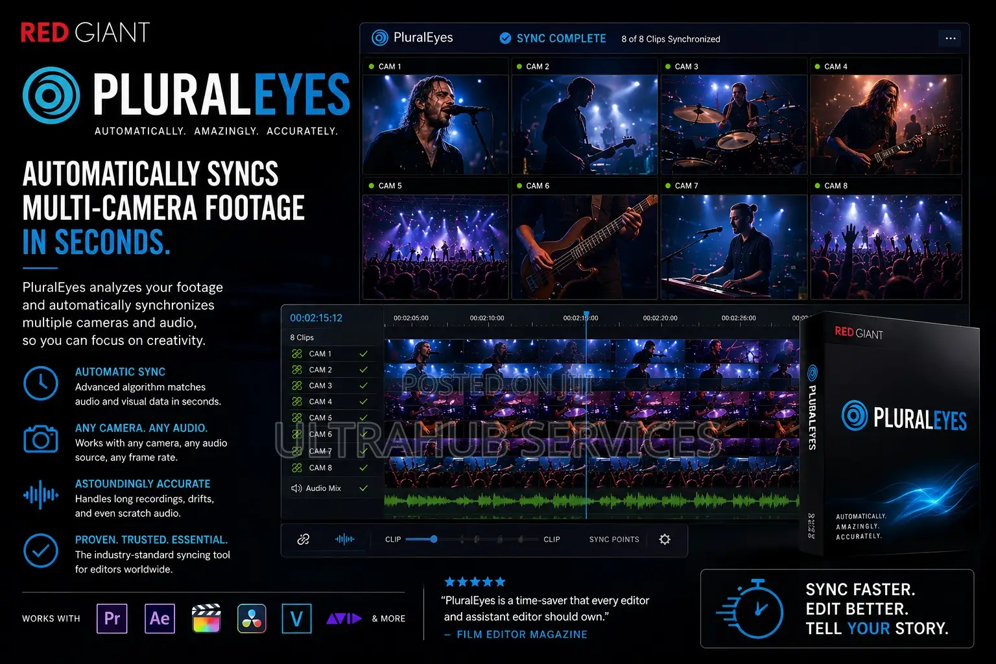Click the checkmark circle icon beside Proven Trusted
Screen dimensions: 996x664
[x=41, y=551]
